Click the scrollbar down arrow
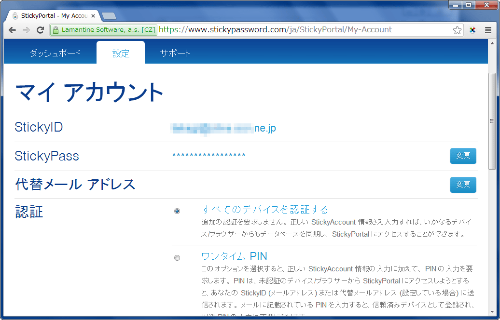Image resolution: width=500 pixels, height=320 pixels. [492, 312]
